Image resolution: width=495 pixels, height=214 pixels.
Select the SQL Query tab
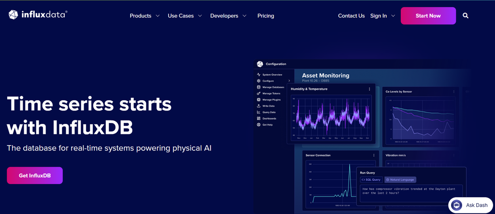pyautogui.click(x=371, y=180)
